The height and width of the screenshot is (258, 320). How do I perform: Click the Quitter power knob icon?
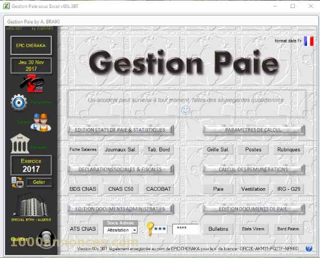(x=46, y=239)
